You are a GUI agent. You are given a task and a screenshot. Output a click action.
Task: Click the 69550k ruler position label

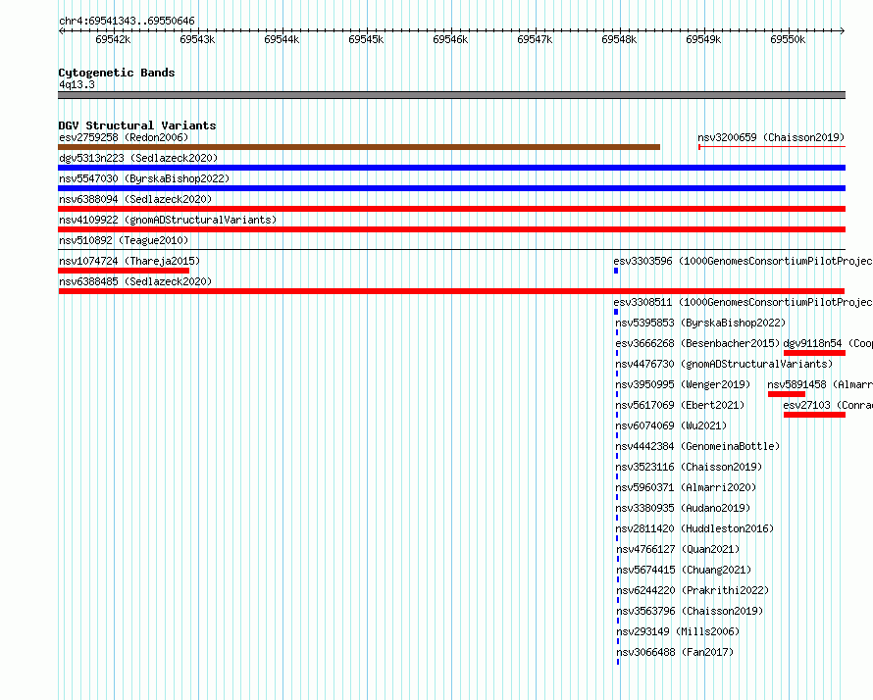click(x=788, y=39)
